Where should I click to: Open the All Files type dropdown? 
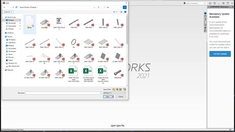[114, 93]
